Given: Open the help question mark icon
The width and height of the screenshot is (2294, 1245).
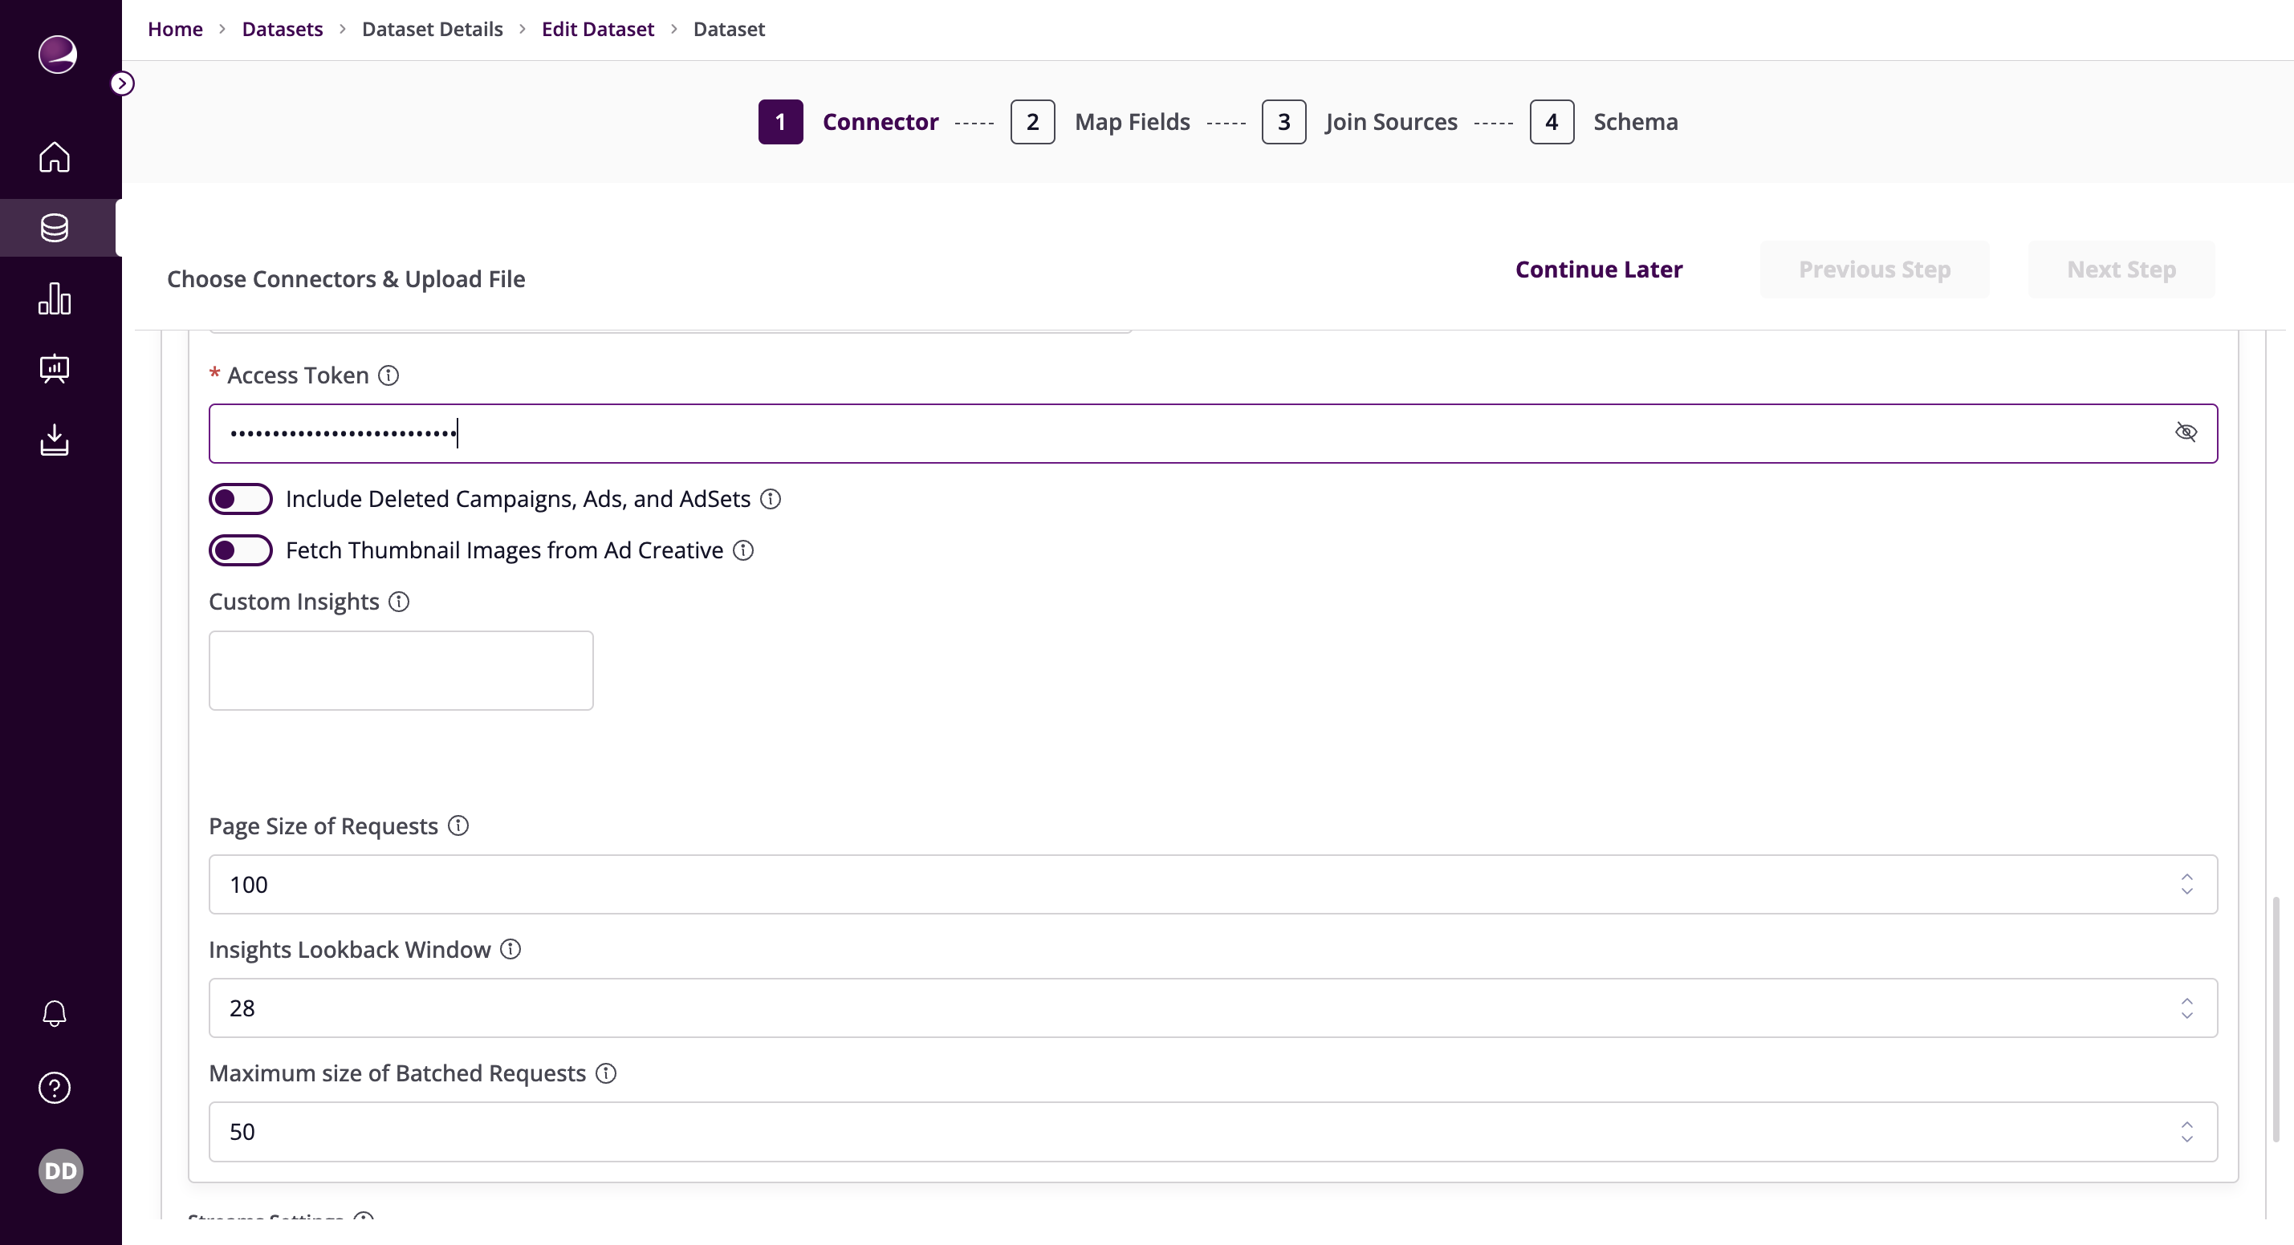Looking at the screenshot, I should tap(55, 1087).
